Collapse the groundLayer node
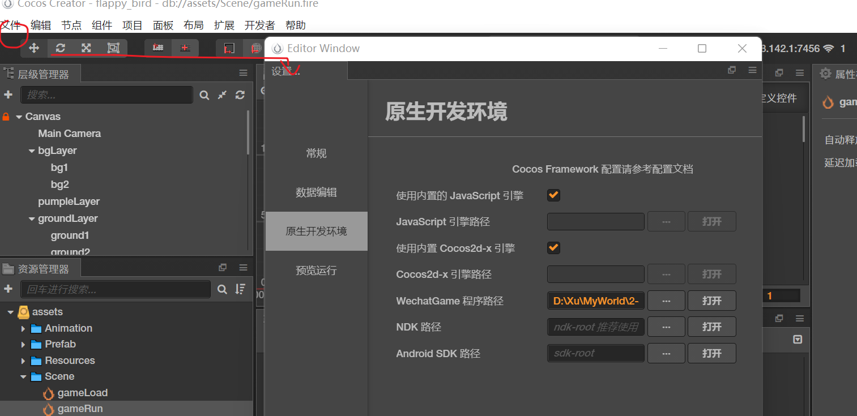The width and height of the screenshot is (857, 416). [x=32, y=218]
